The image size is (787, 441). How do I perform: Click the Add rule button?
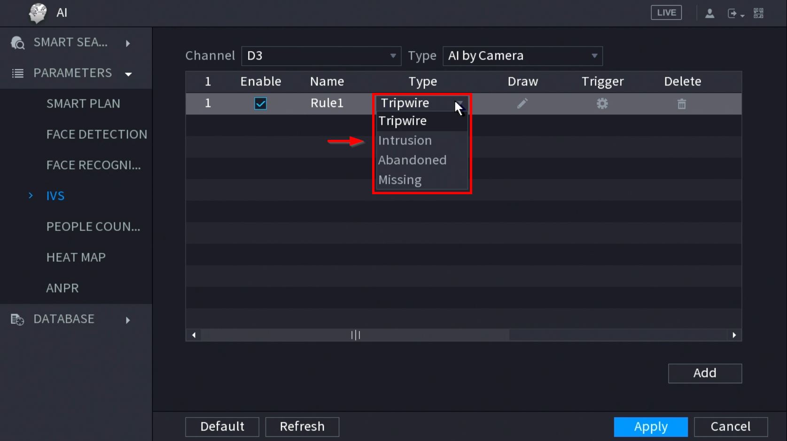click(x=705, y=373)
